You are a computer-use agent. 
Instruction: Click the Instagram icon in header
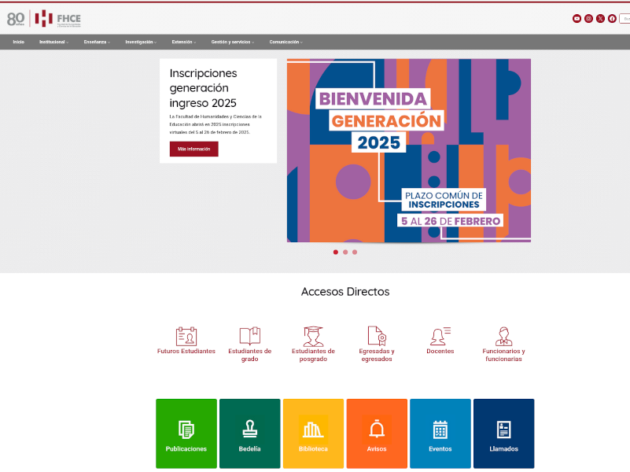(x=588, y=18)
